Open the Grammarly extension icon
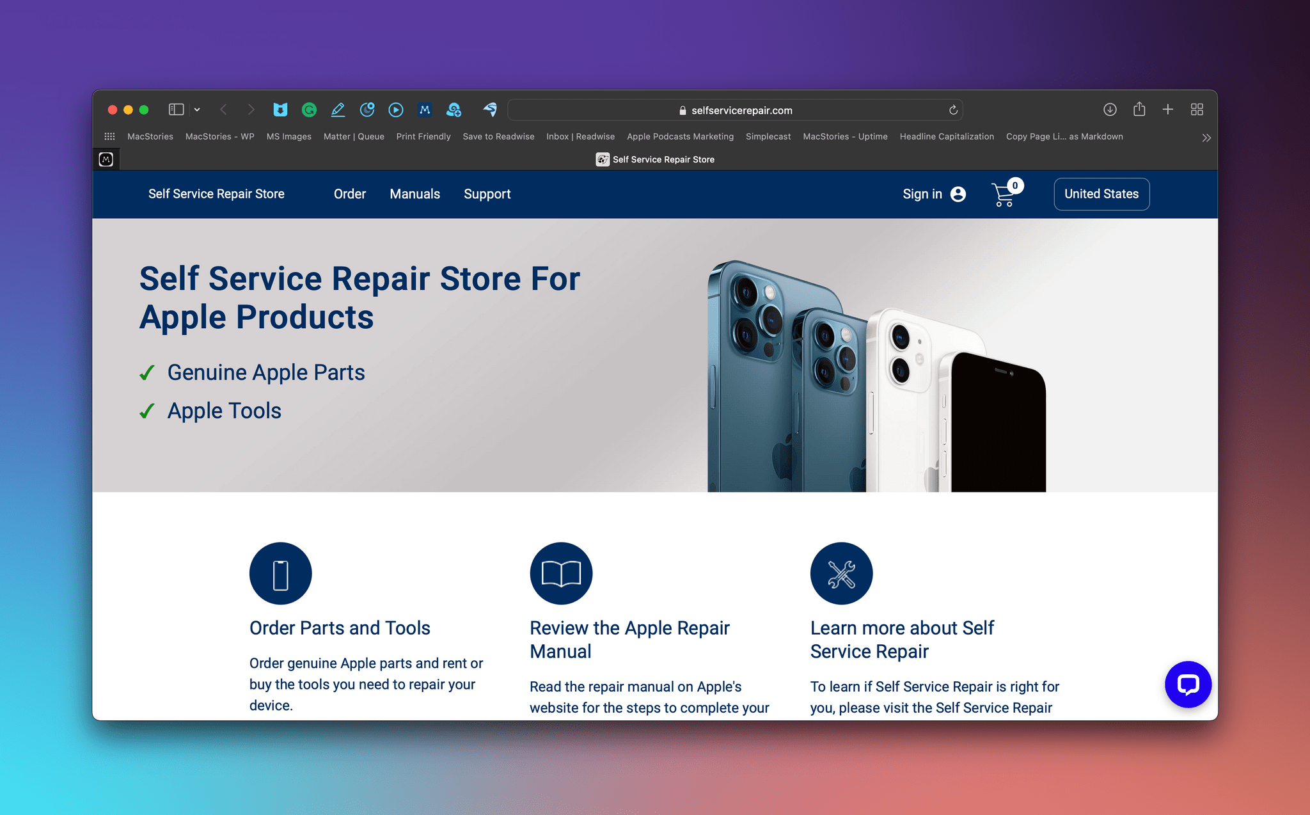The image size is (1310, 815). (x=309, y=110)
